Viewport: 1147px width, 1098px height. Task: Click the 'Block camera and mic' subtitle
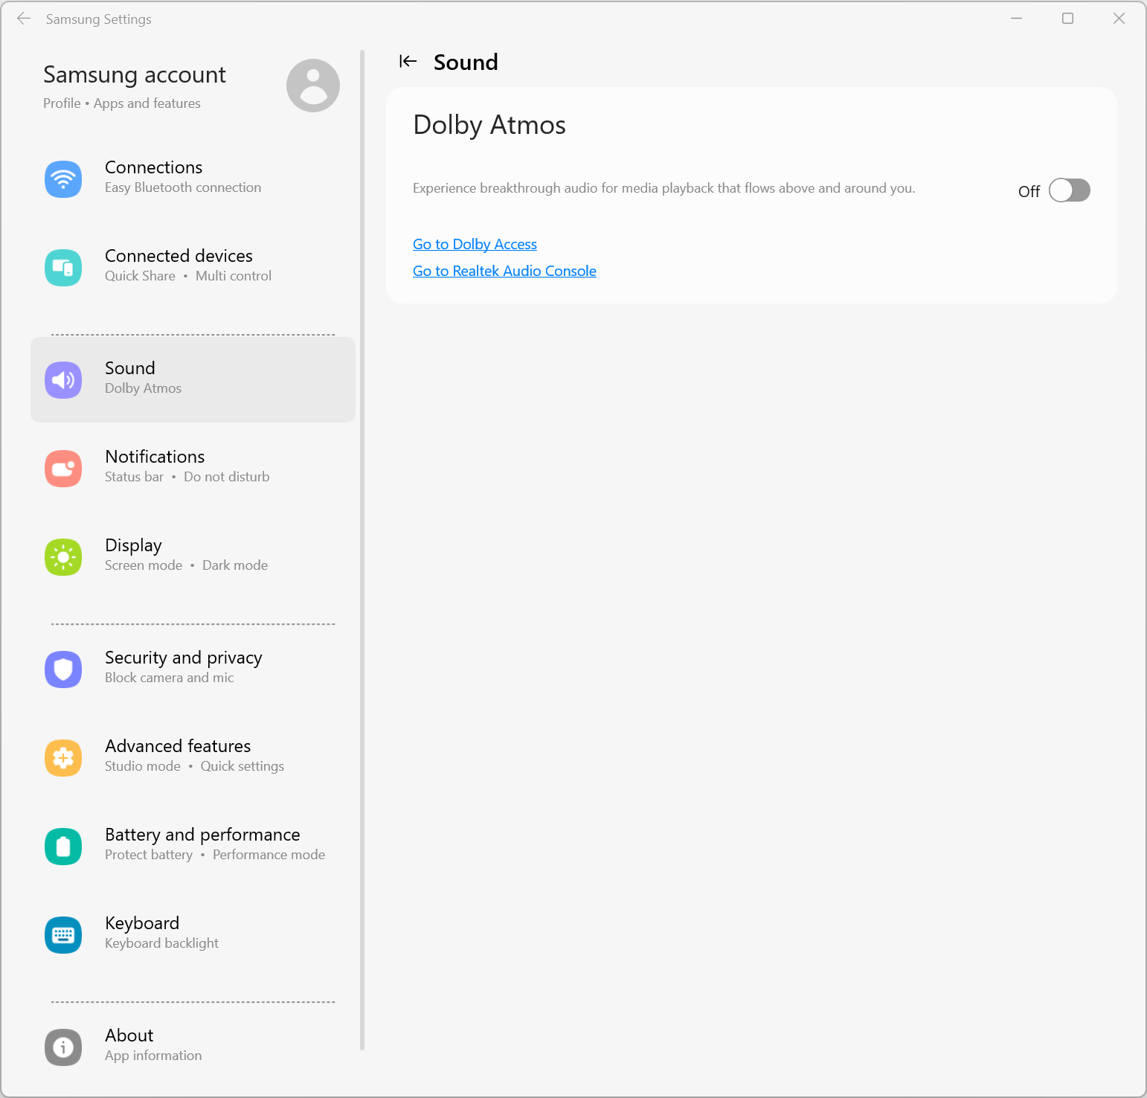point(169,678)
